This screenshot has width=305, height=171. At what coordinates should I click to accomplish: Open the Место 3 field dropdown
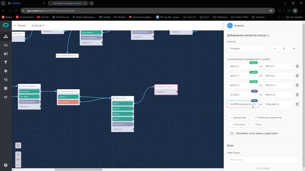tap(278, 85)
